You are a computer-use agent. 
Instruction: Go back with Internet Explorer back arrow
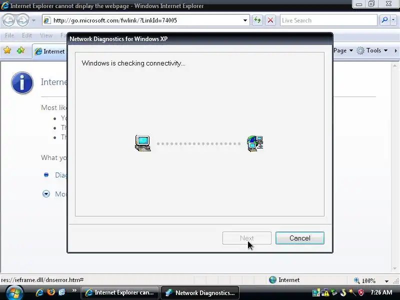tap(9, 20)
